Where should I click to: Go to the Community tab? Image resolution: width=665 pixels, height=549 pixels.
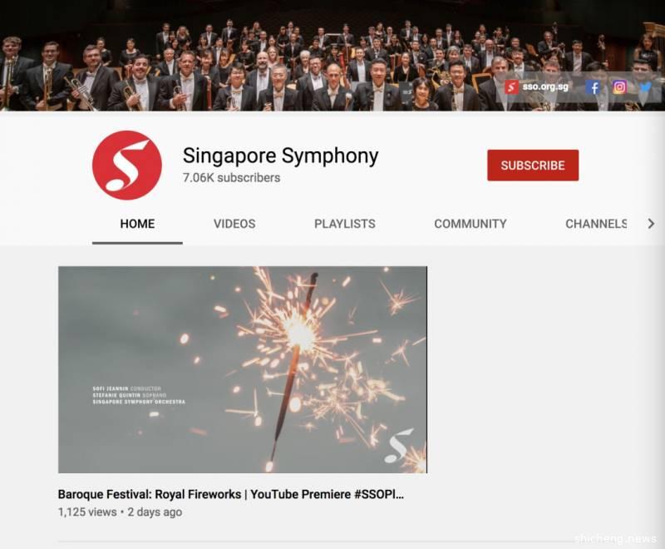(470, 224)
